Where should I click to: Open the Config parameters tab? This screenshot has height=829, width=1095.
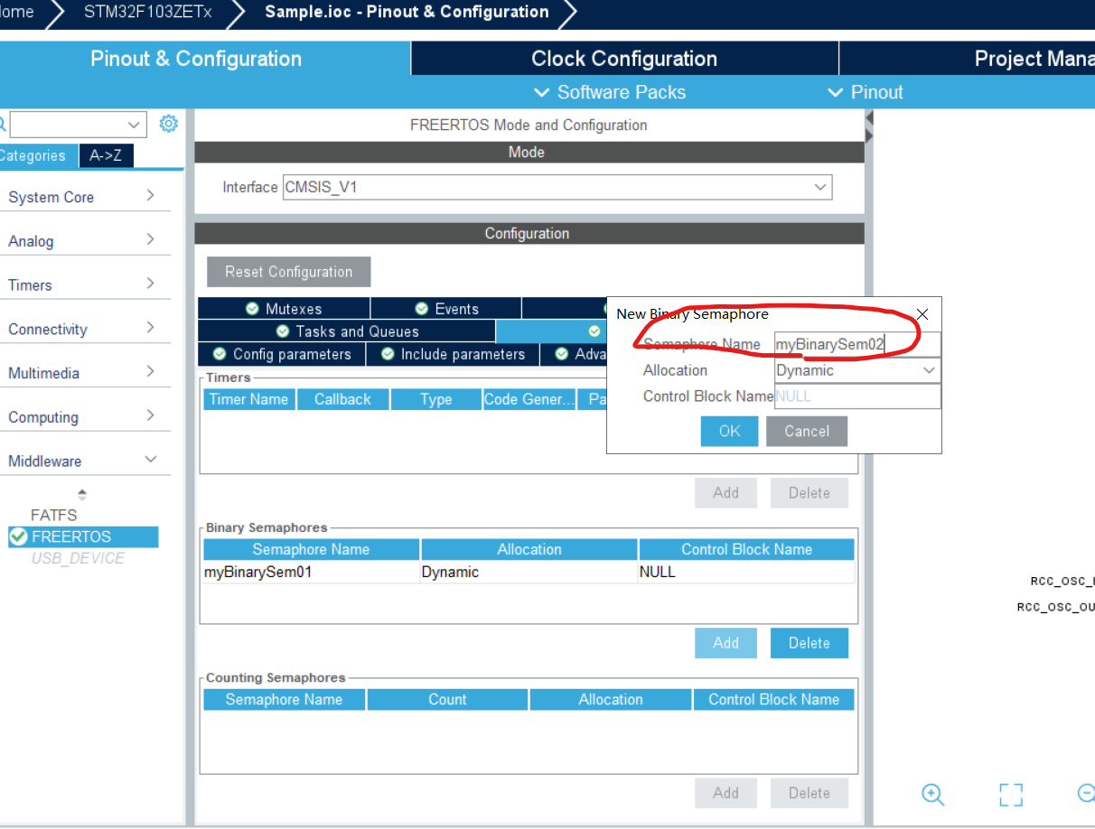tap(282, 354)
